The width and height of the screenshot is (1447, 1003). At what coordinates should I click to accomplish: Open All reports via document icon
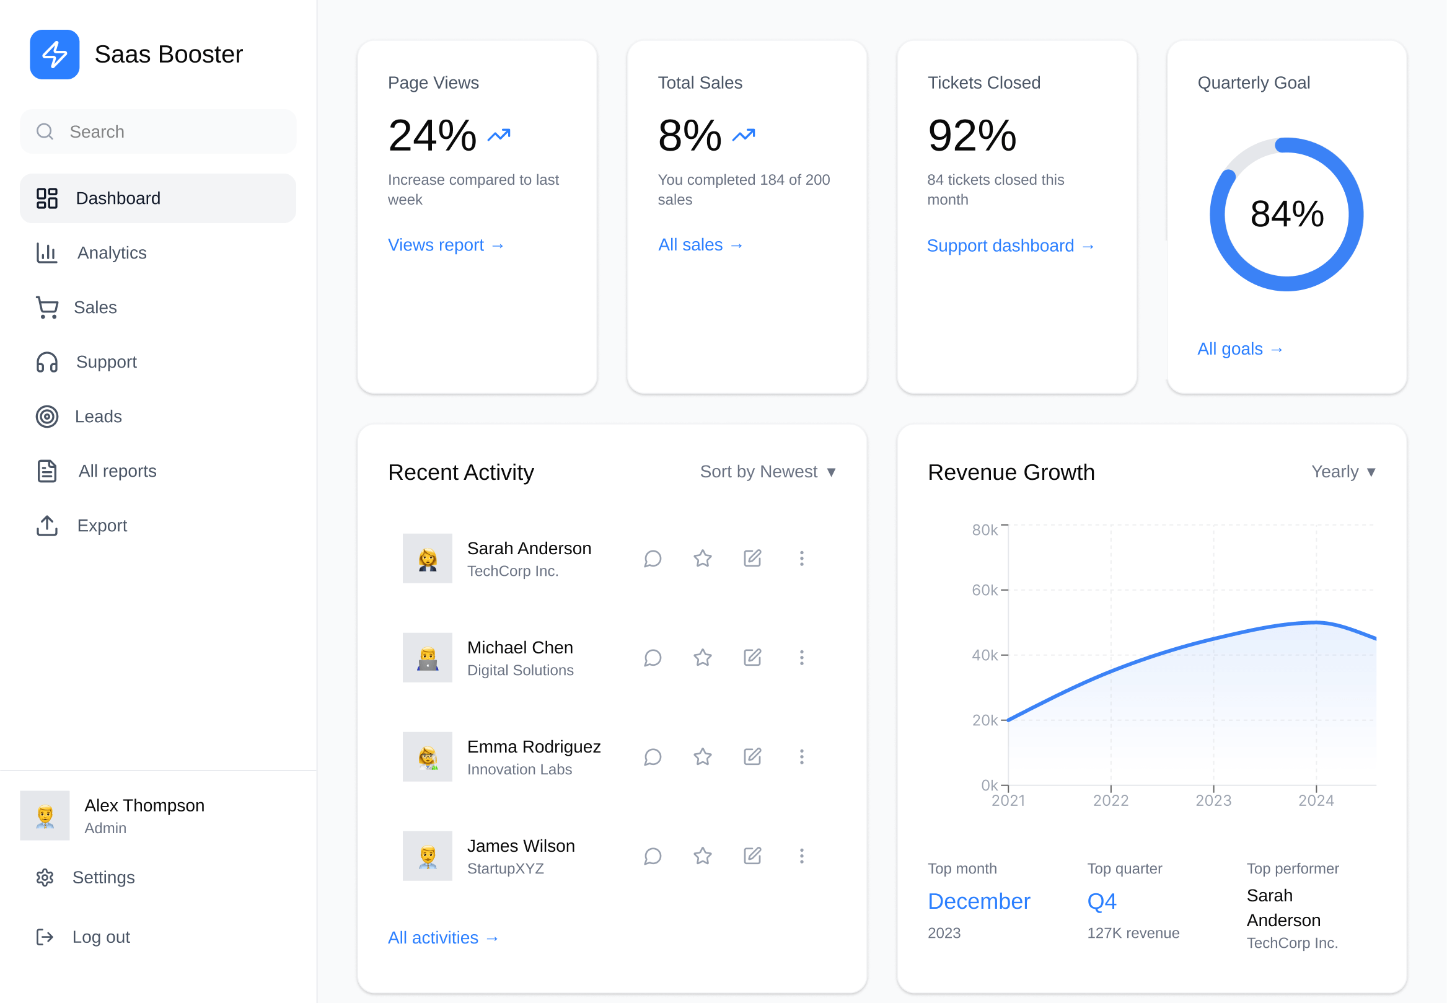coord(46,470)
